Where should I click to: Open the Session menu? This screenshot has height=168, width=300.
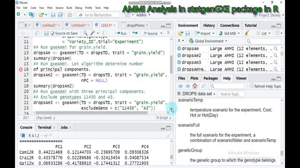(x=60, y=8)
